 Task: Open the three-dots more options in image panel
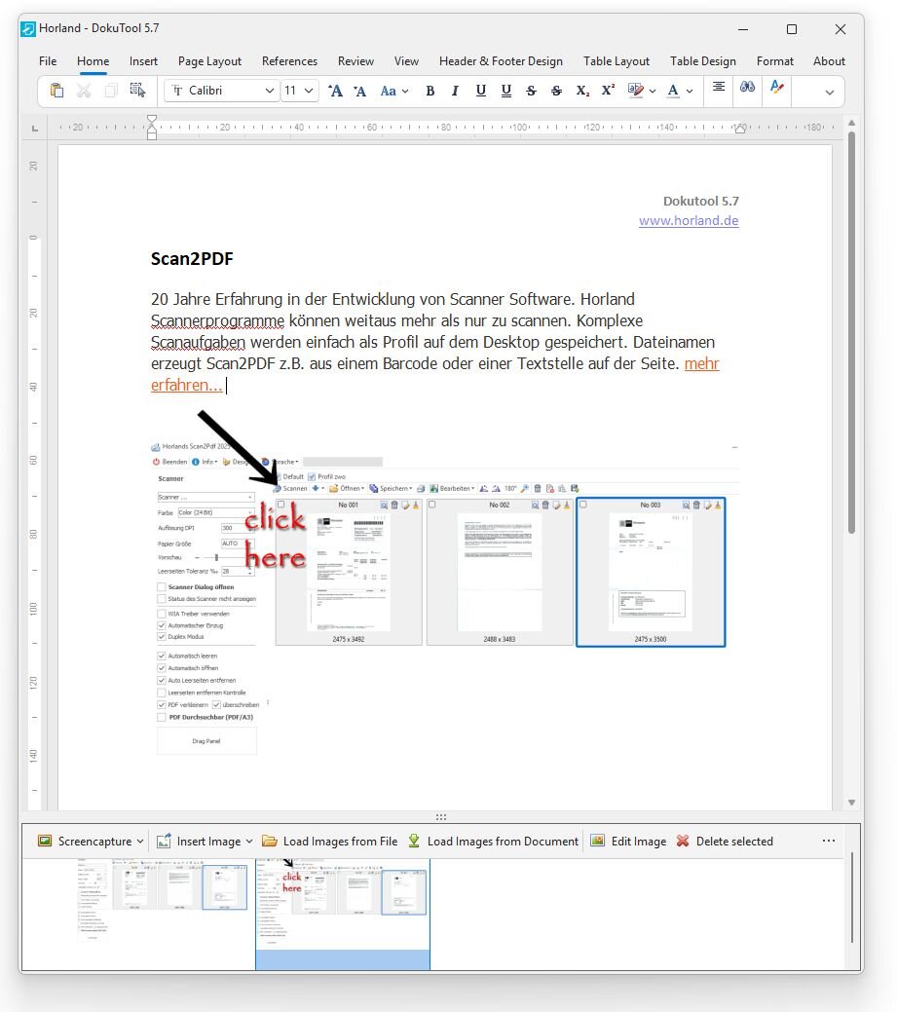(x=829, y=841)
